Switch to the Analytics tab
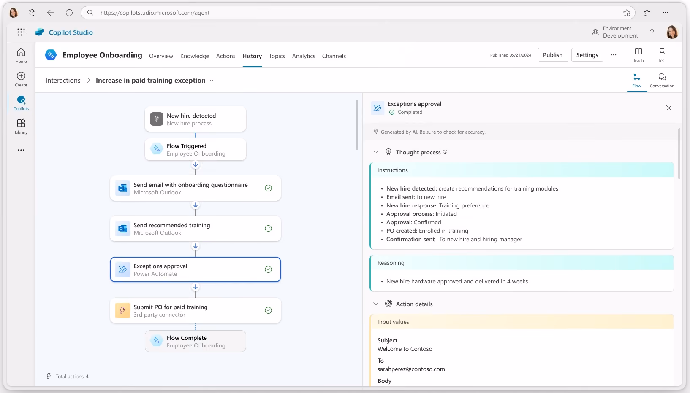The image size is (690, 393). (x=304, y=56)
